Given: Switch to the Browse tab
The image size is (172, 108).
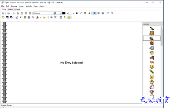Looking at the screenshot, I should [17, 9].
